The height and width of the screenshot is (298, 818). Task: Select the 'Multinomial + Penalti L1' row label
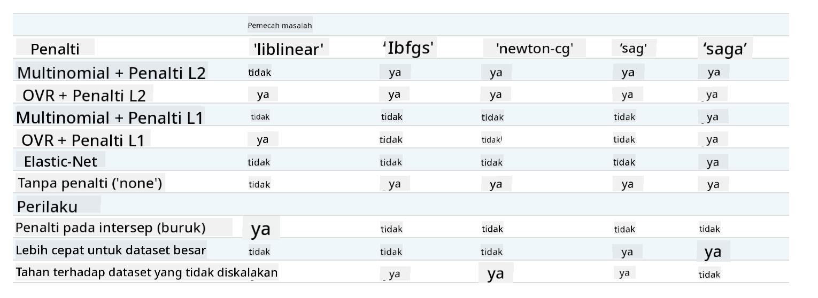point(110,117)
